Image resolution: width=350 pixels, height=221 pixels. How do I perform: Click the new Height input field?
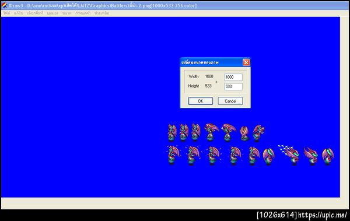233,87
